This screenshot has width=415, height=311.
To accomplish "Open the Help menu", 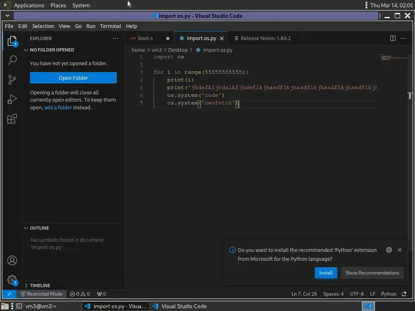I will coord(131,26).
